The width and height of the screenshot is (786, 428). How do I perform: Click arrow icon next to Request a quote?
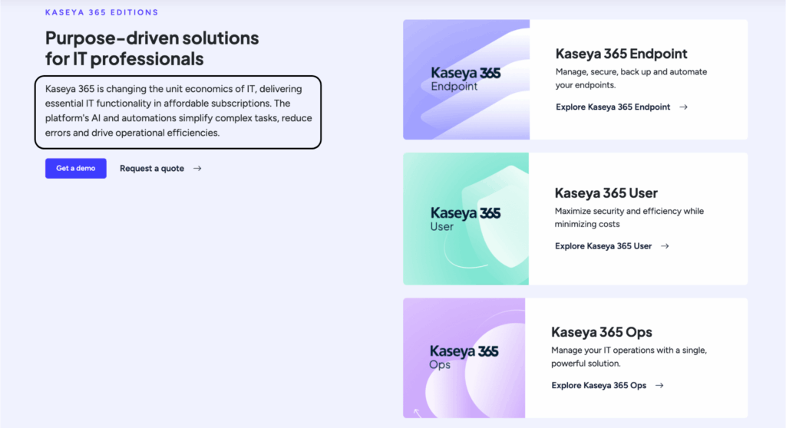(197, 169)
